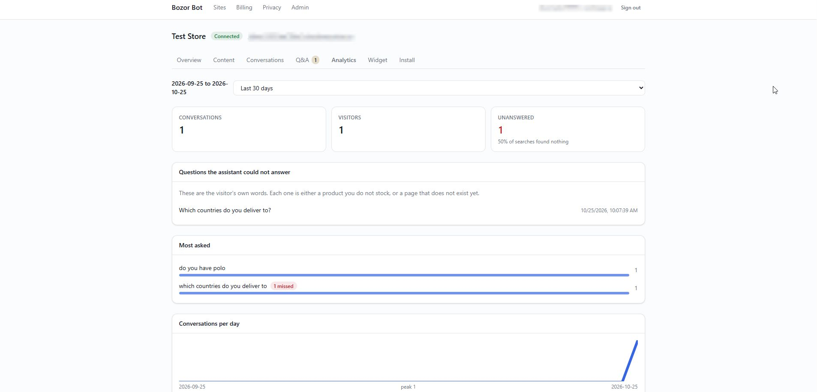Open the Last 30 days dropdown

(439, 88)
